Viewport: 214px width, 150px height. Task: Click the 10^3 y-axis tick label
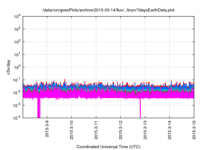click(17, 29)
